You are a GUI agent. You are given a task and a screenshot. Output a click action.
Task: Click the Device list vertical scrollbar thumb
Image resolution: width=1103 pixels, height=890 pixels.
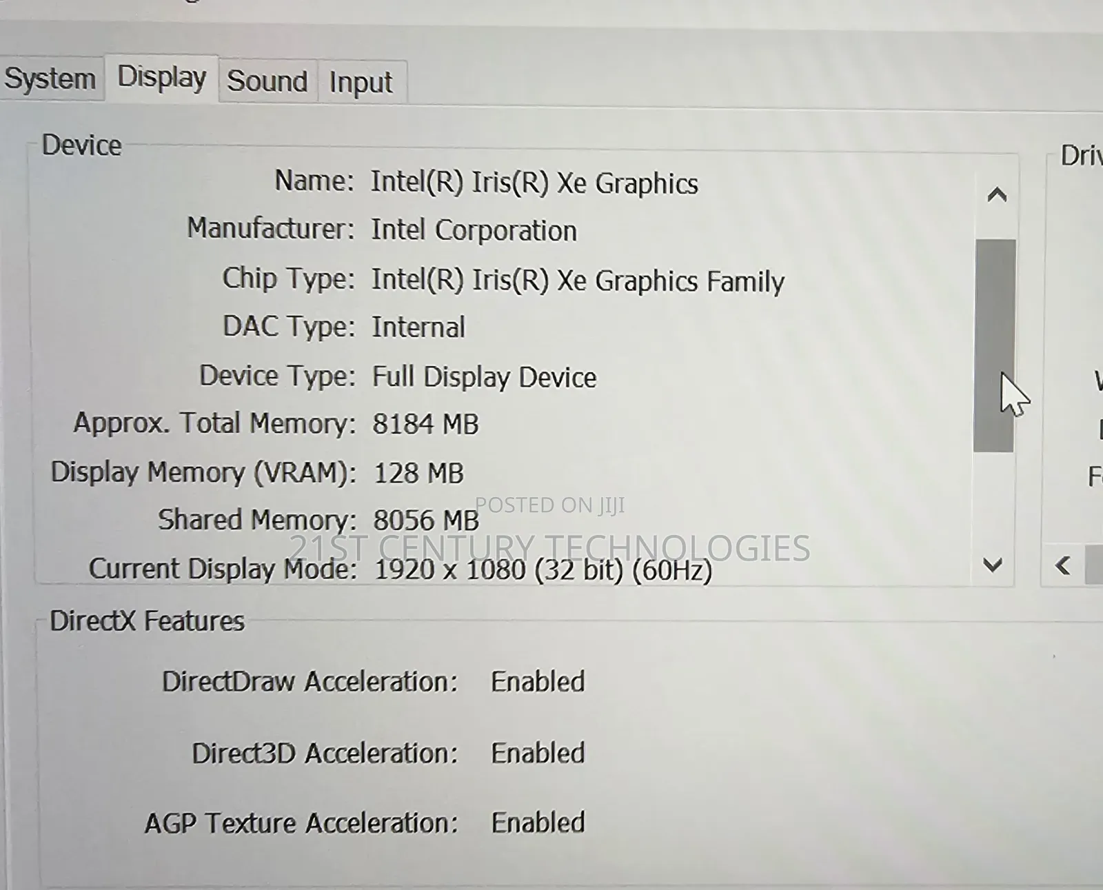pos(994,345)
